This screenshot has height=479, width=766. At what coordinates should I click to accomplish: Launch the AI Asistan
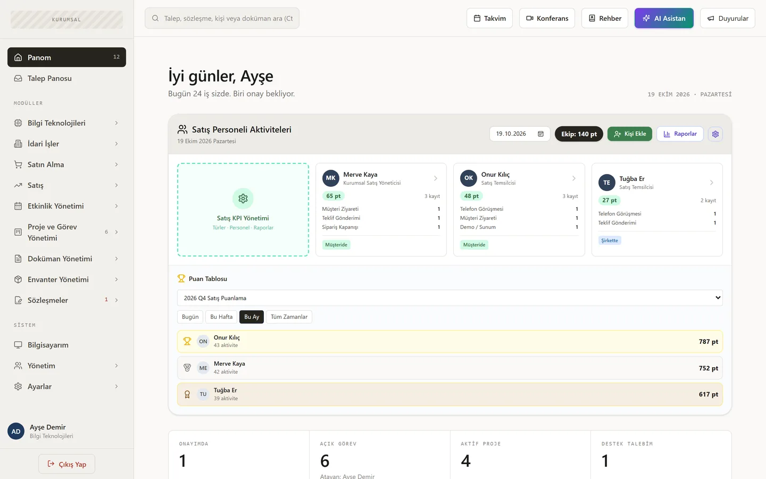click(664, 18)
